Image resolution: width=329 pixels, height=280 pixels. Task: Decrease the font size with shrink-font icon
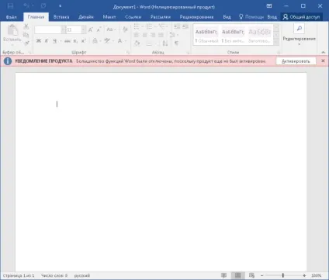click(x=99, y=29)
